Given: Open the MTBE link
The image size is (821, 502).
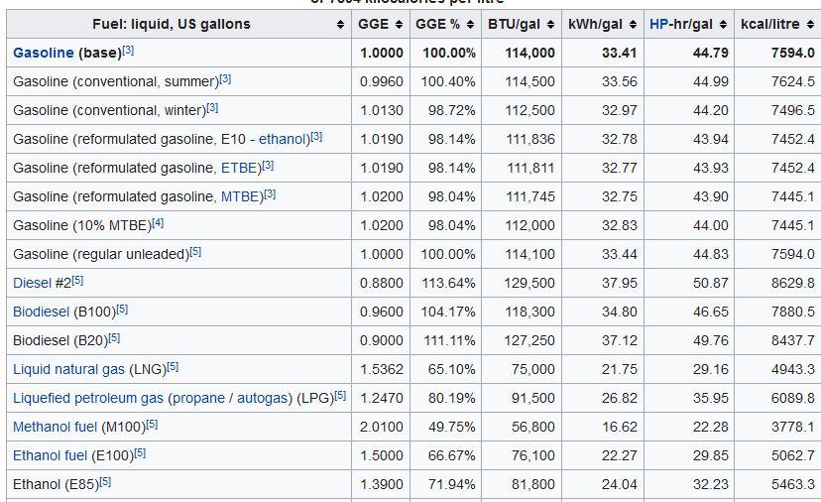Looking at the screenshot, I should coord(239,197).
